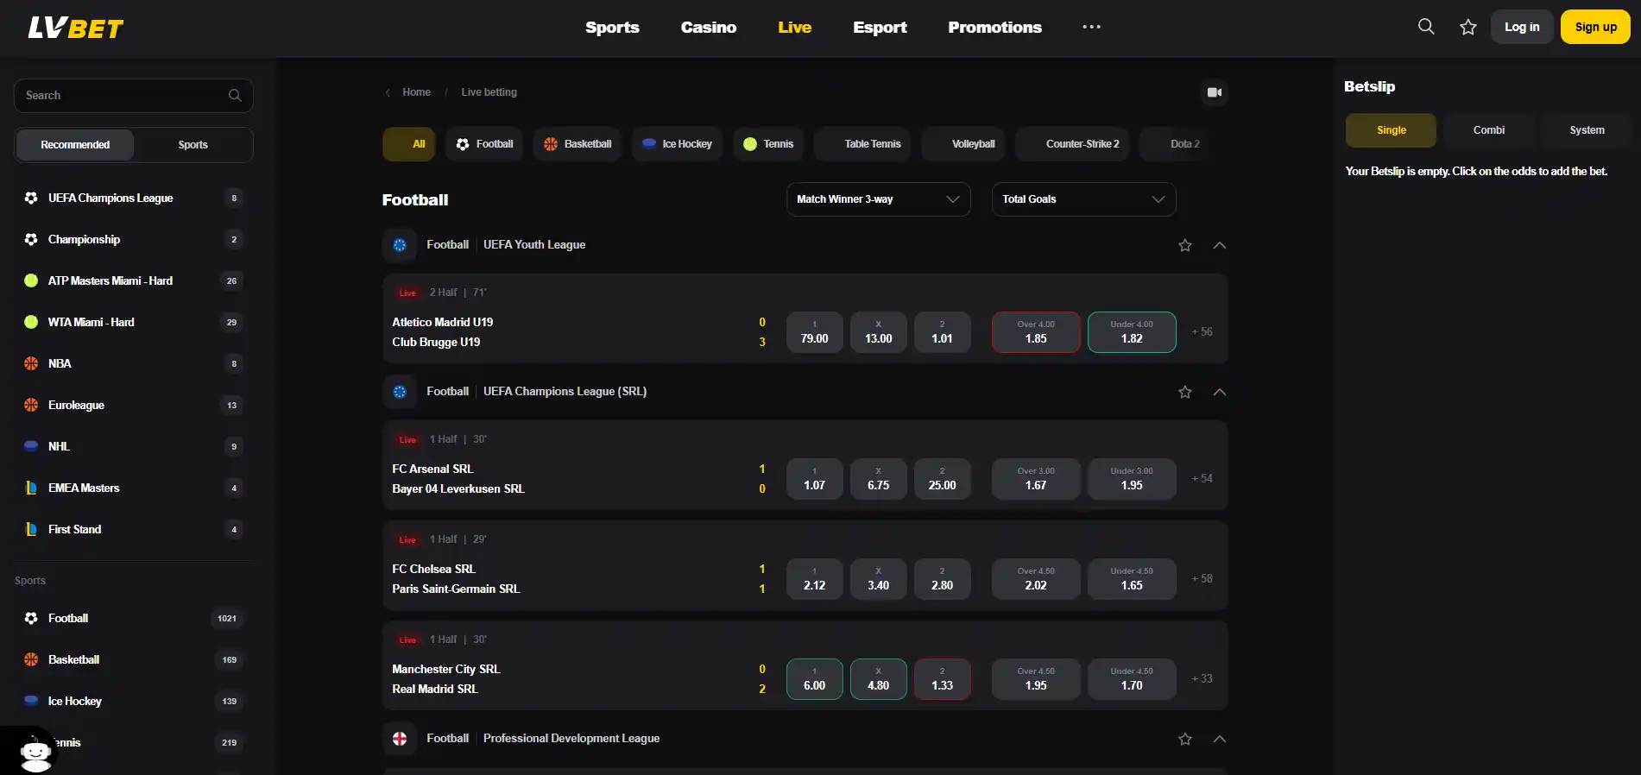The height and width of the screenshot is (775, 1641).
Task: Favorite UEFA Champions League (SRL) star
Action: click(1184, 392)
